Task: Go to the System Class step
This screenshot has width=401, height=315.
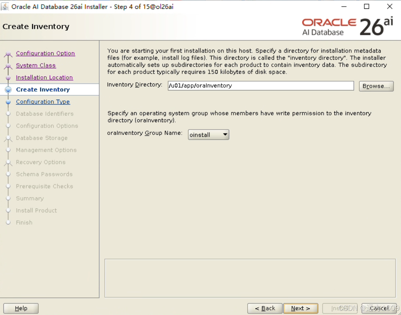Action: [36, 65]
